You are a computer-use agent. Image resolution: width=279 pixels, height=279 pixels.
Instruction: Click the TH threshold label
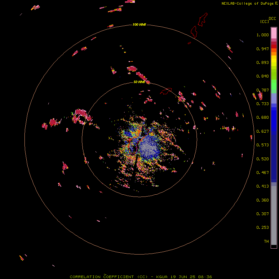pos(266,241)
